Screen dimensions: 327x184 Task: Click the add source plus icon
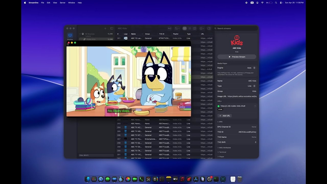105,28
